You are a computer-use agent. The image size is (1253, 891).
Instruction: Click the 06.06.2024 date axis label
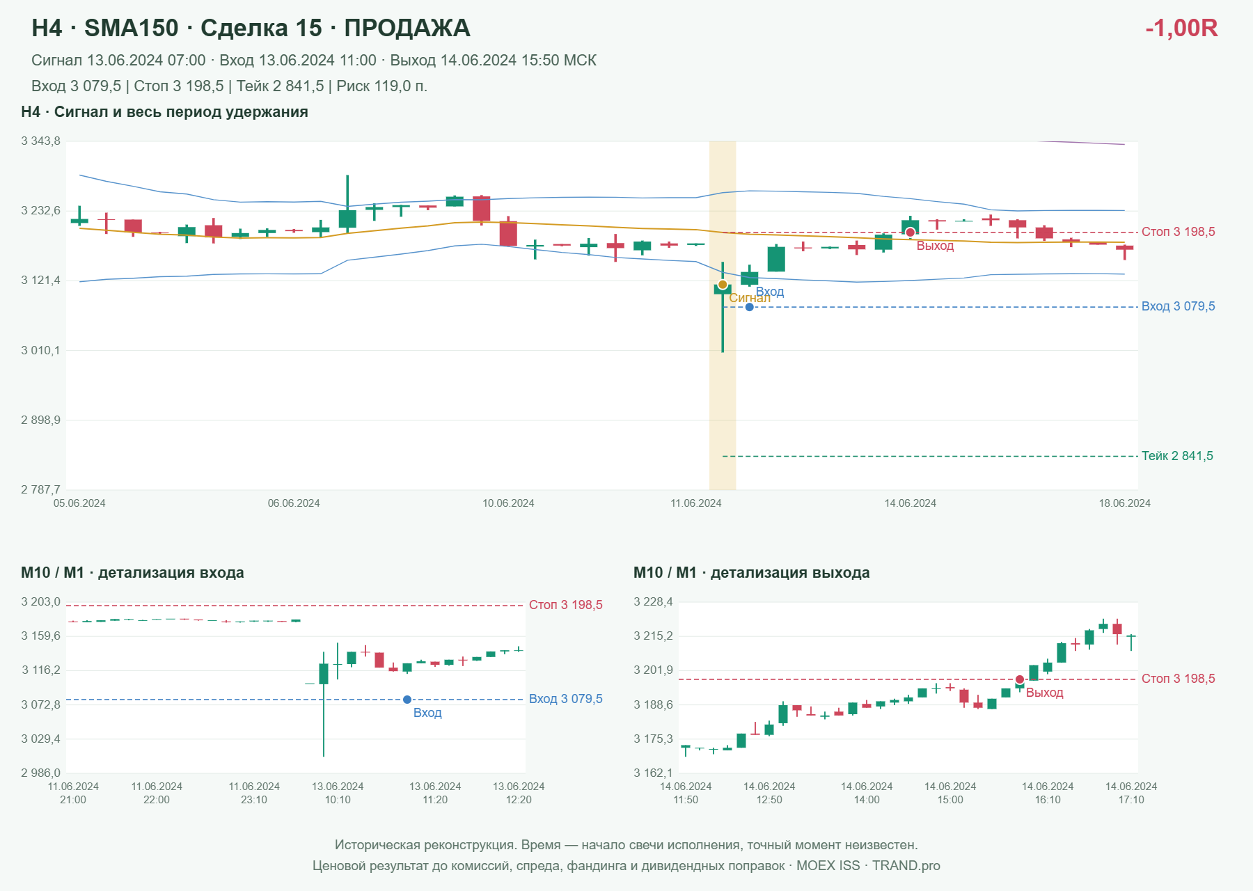click(294, 503)
